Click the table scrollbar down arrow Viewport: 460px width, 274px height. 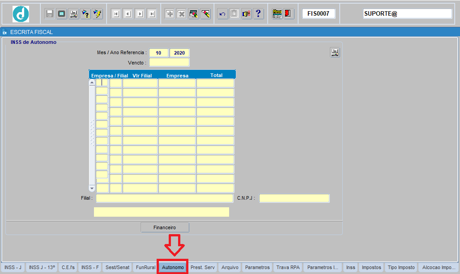coord(92,188)
